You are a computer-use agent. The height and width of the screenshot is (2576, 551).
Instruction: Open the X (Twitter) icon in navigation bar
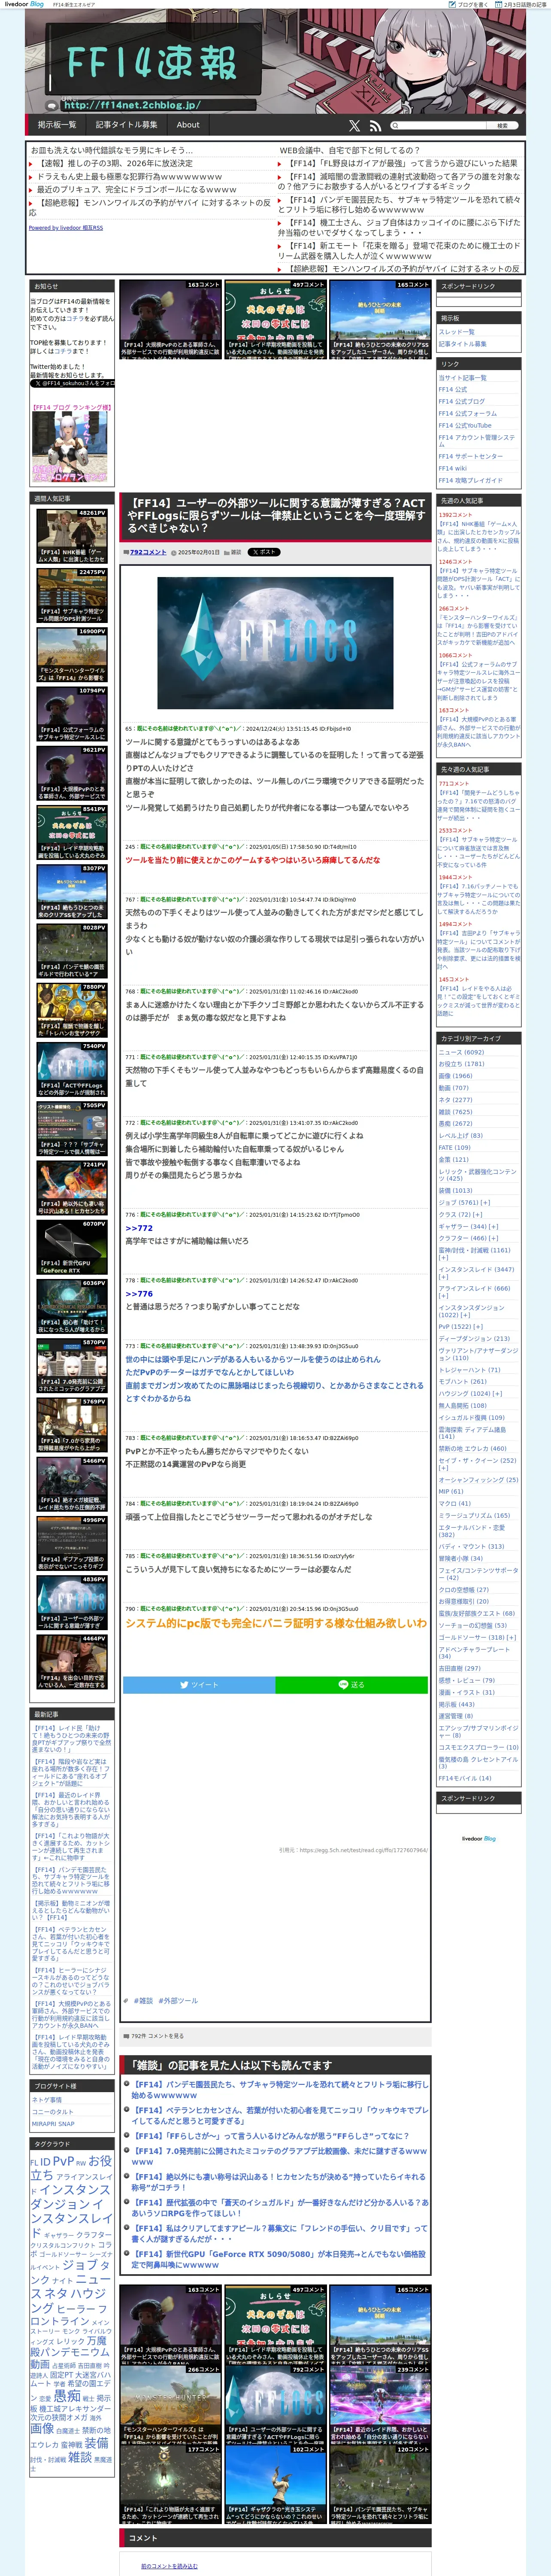(x=354, y=126)
